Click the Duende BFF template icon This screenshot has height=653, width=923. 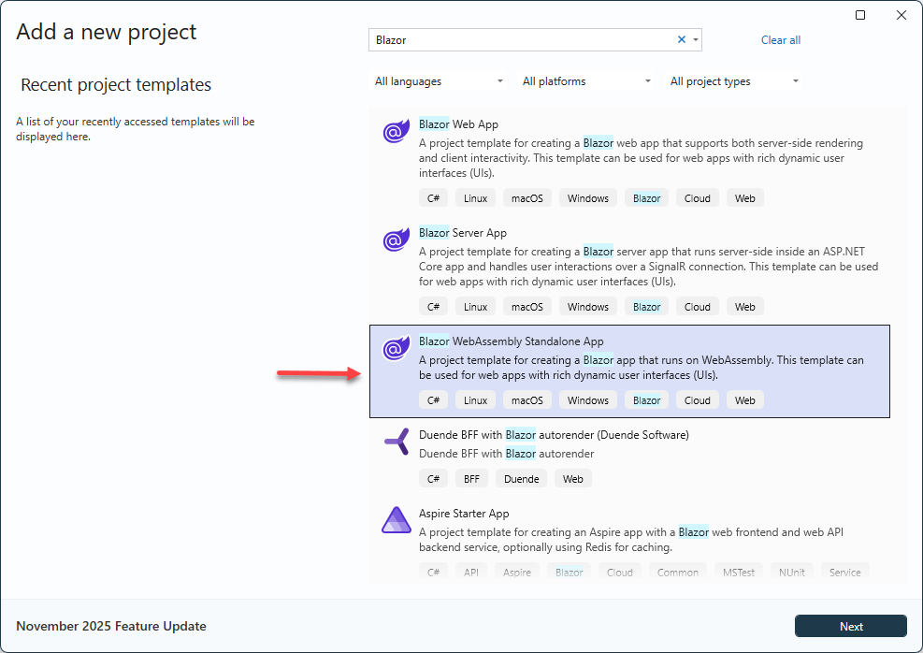click(397, 443)
